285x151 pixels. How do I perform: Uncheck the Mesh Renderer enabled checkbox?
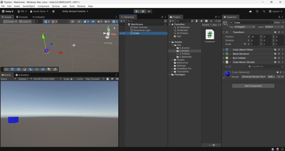[230, 54]
